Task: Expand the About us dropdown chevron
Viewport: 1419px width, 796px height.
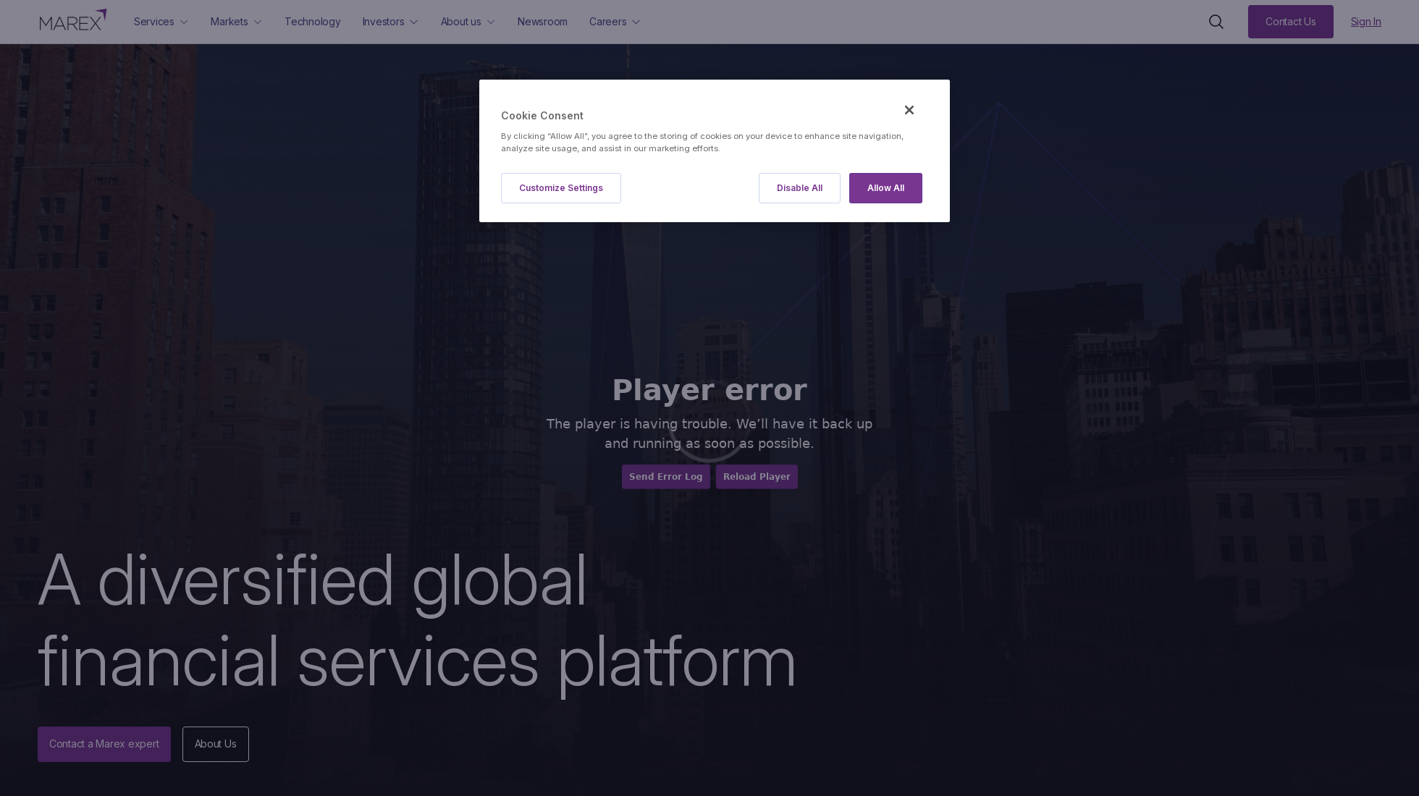Action: 491,22
